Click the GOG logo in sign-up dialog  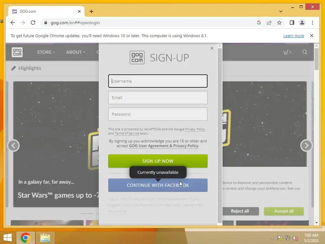click(137, 58)
